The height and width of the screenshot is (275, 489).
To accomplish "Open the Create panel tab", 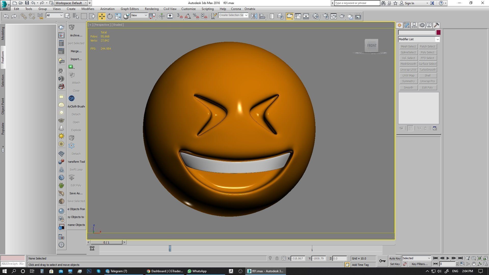I will click(399, 25).
